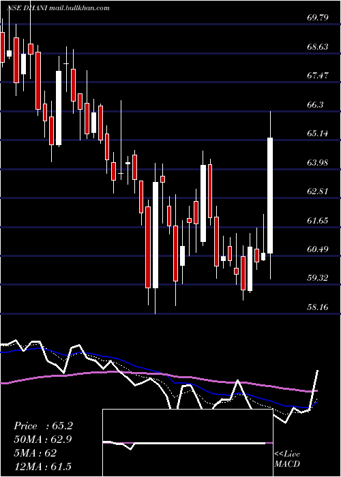This screenshot has width=341, height=477.
Task: Click the NSE DHANI mail.bullkhan.com title
Action: 58,8
